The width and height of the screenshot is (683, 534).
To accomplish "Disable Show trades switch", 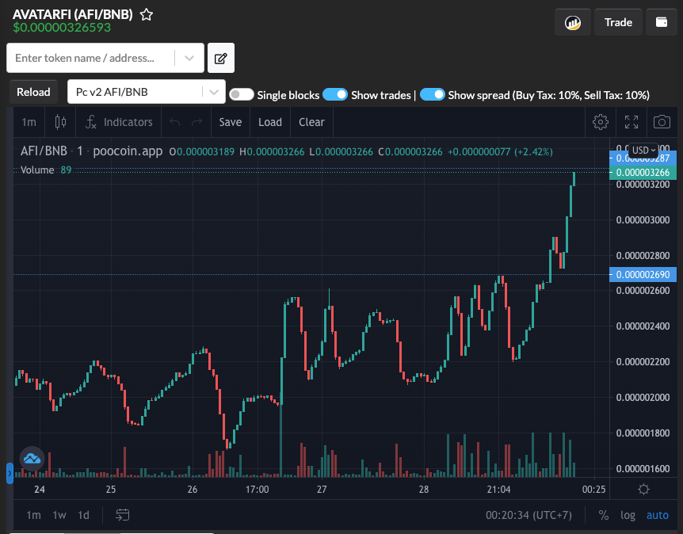I will [335, 94].
